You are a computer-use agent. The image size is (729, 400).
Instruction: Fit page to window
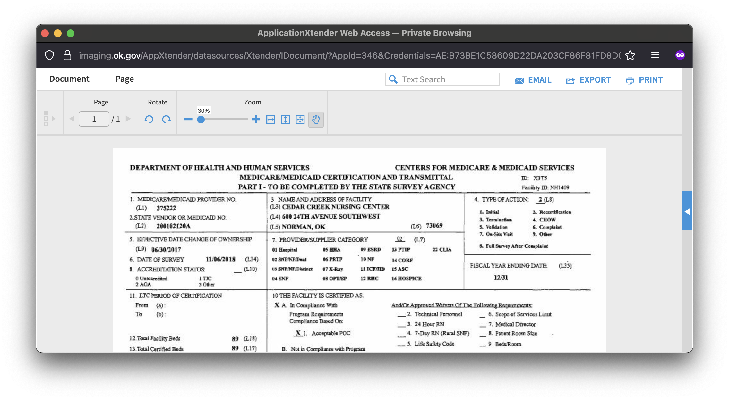[300, 120]
